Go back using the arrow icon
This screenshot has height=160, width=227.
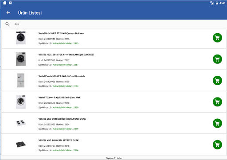pos(8,13)
